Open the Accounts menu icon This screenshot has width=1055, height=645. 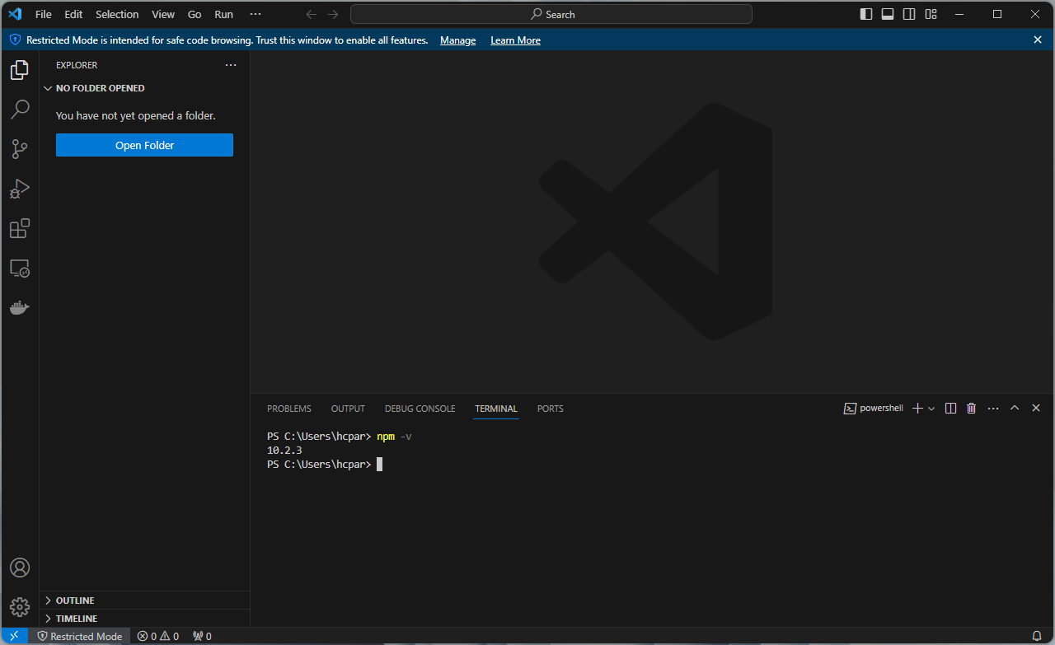(x=20, y=568)
